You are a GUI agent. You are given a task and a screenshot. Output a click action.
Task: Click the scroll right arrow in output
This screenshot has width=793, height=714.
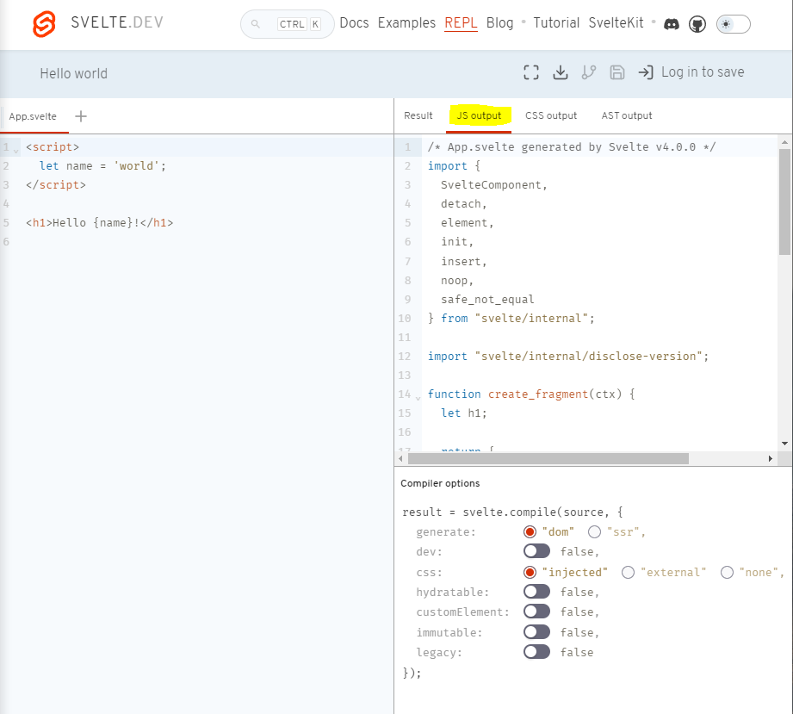pos(770,458)
